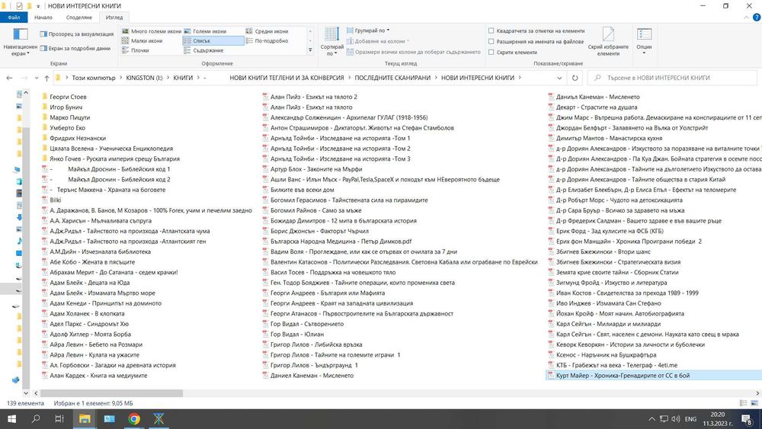Screen dimensions: 762x429
Task: Select Плочки layout
Action: [136, 50]
